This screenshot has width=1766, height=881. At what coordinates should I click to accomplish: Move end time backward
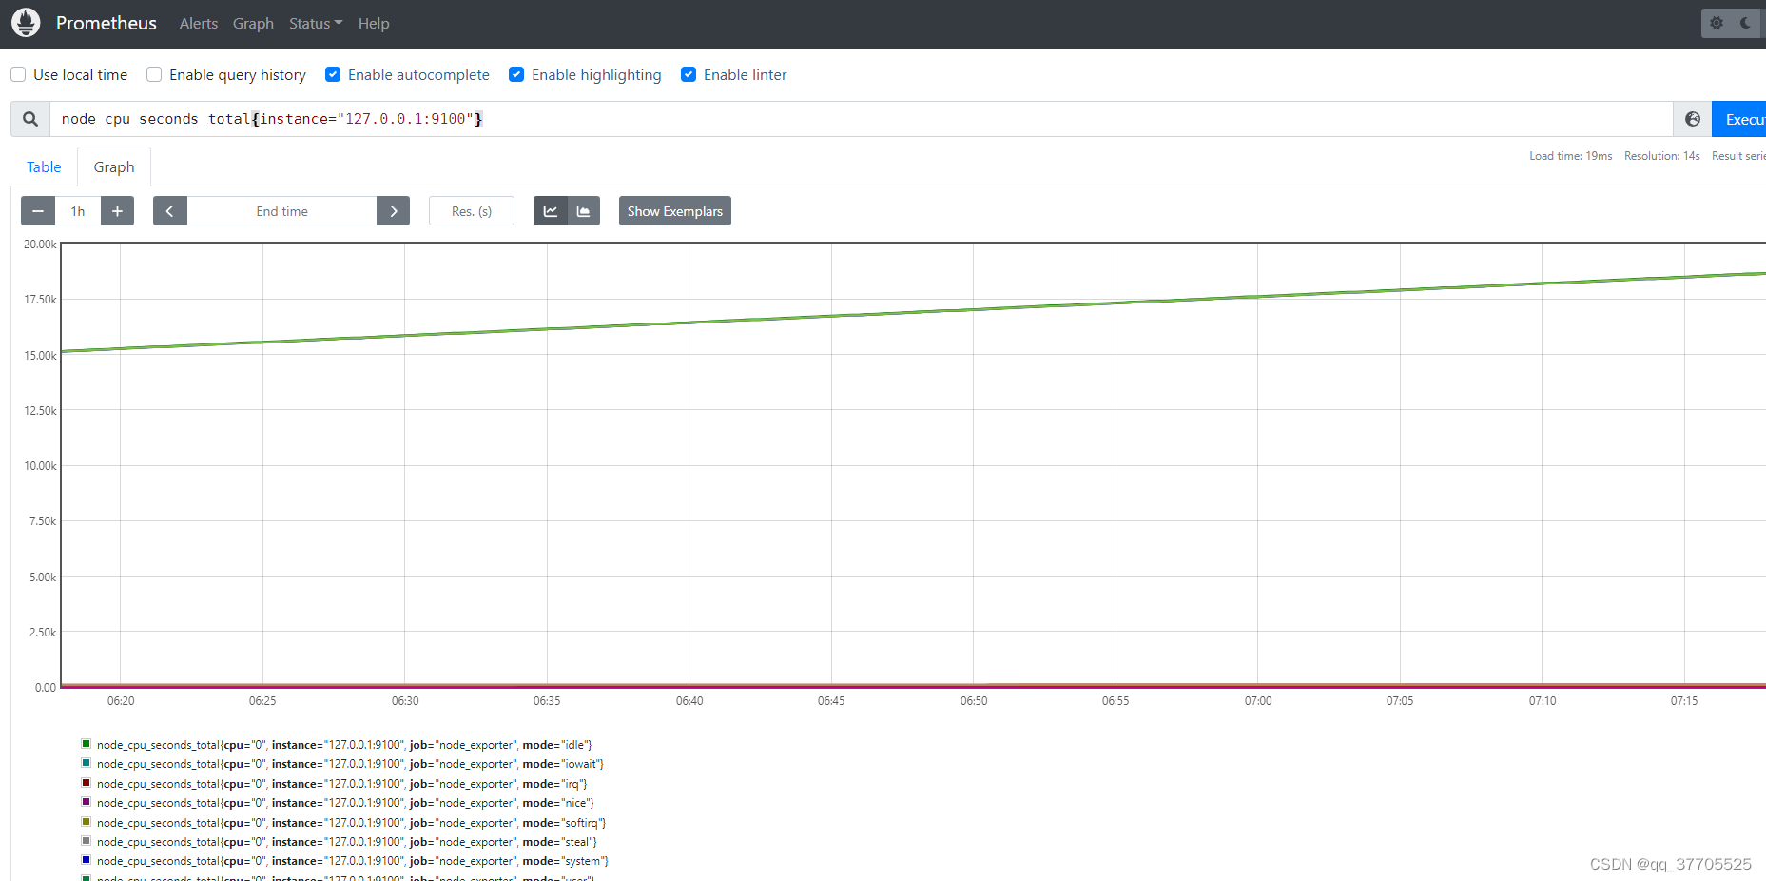(170, 211)
